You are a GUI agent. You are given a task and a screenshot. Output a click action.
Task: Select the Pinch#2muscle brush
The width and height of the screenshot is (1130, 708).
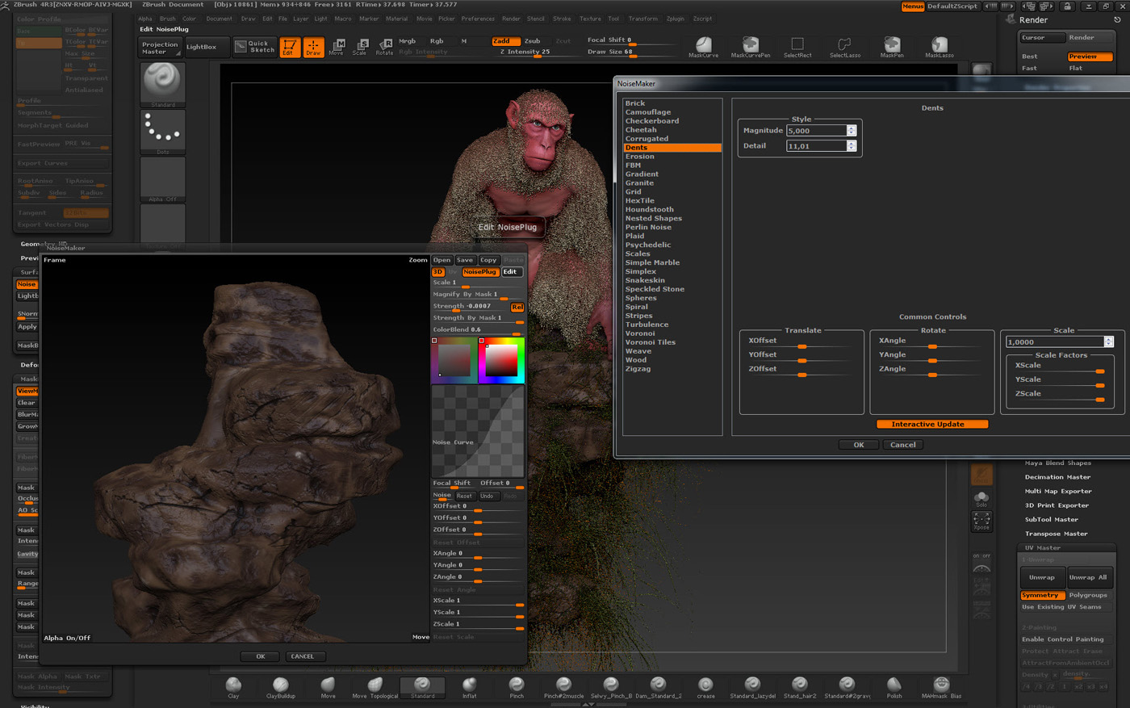pos(563,687)
